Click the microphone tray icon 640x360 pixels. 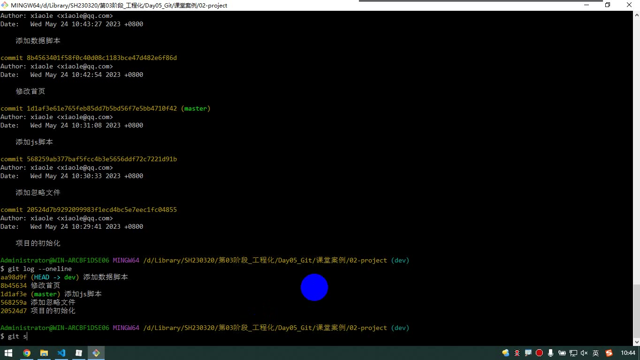(550, 353)
